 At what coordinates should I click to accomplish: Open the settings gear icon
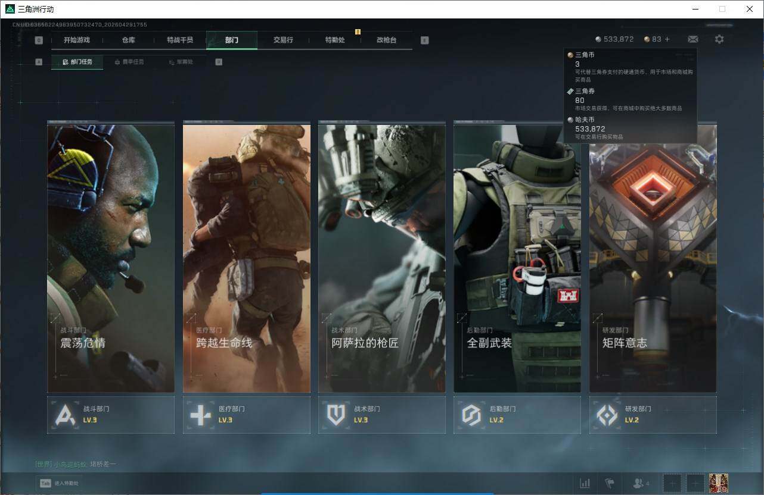coord(719,39)
